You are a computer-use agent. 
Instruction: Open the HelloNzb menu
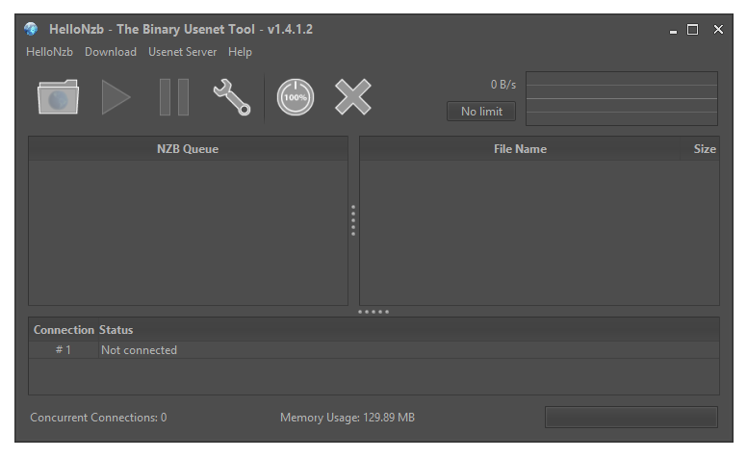[x=49, y=52]
